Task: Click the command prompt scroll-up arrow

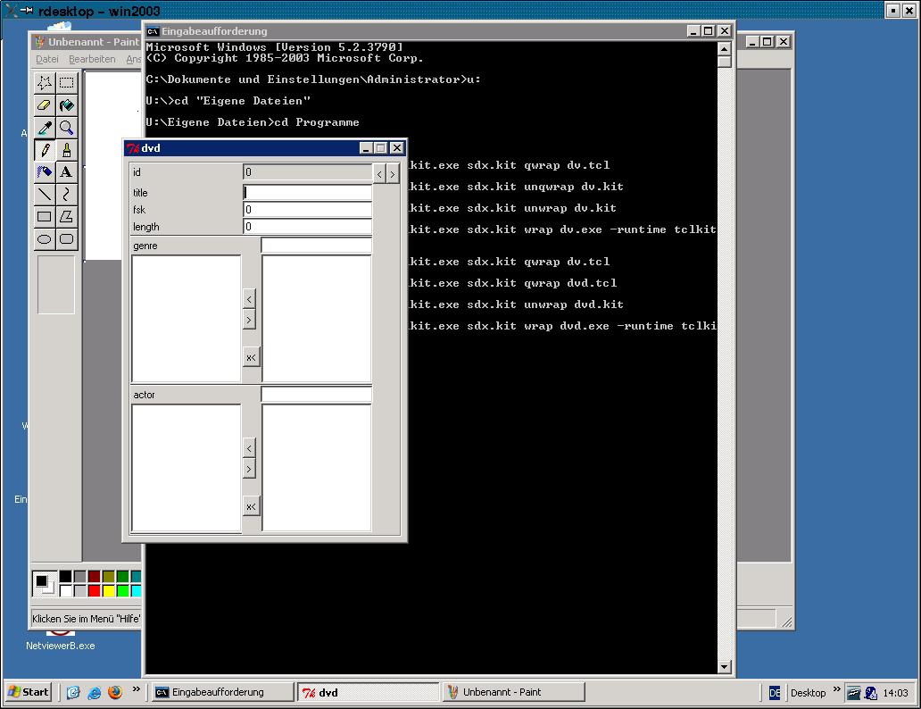Action: click(725, 49)
